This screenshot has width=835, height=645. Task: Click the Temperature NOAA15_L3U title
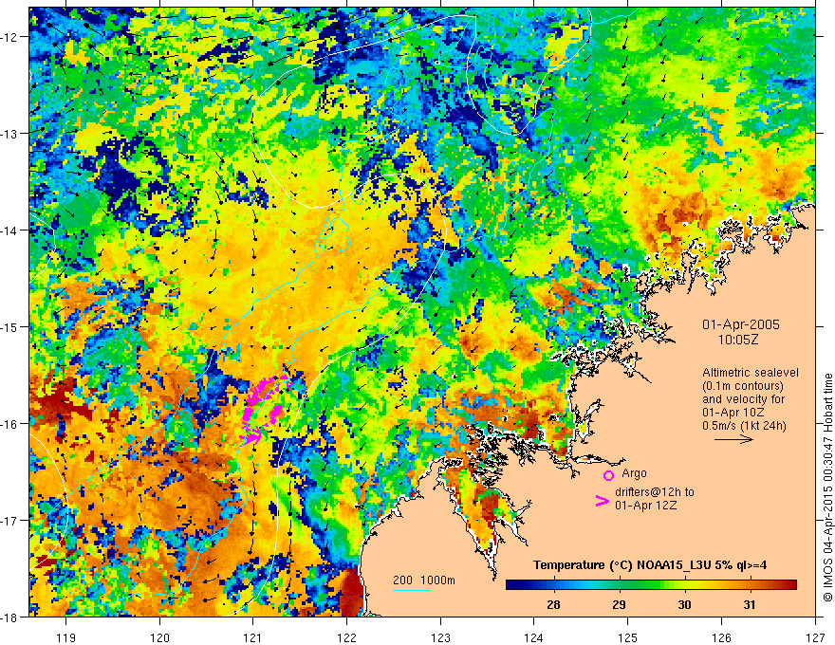point(650,565)
